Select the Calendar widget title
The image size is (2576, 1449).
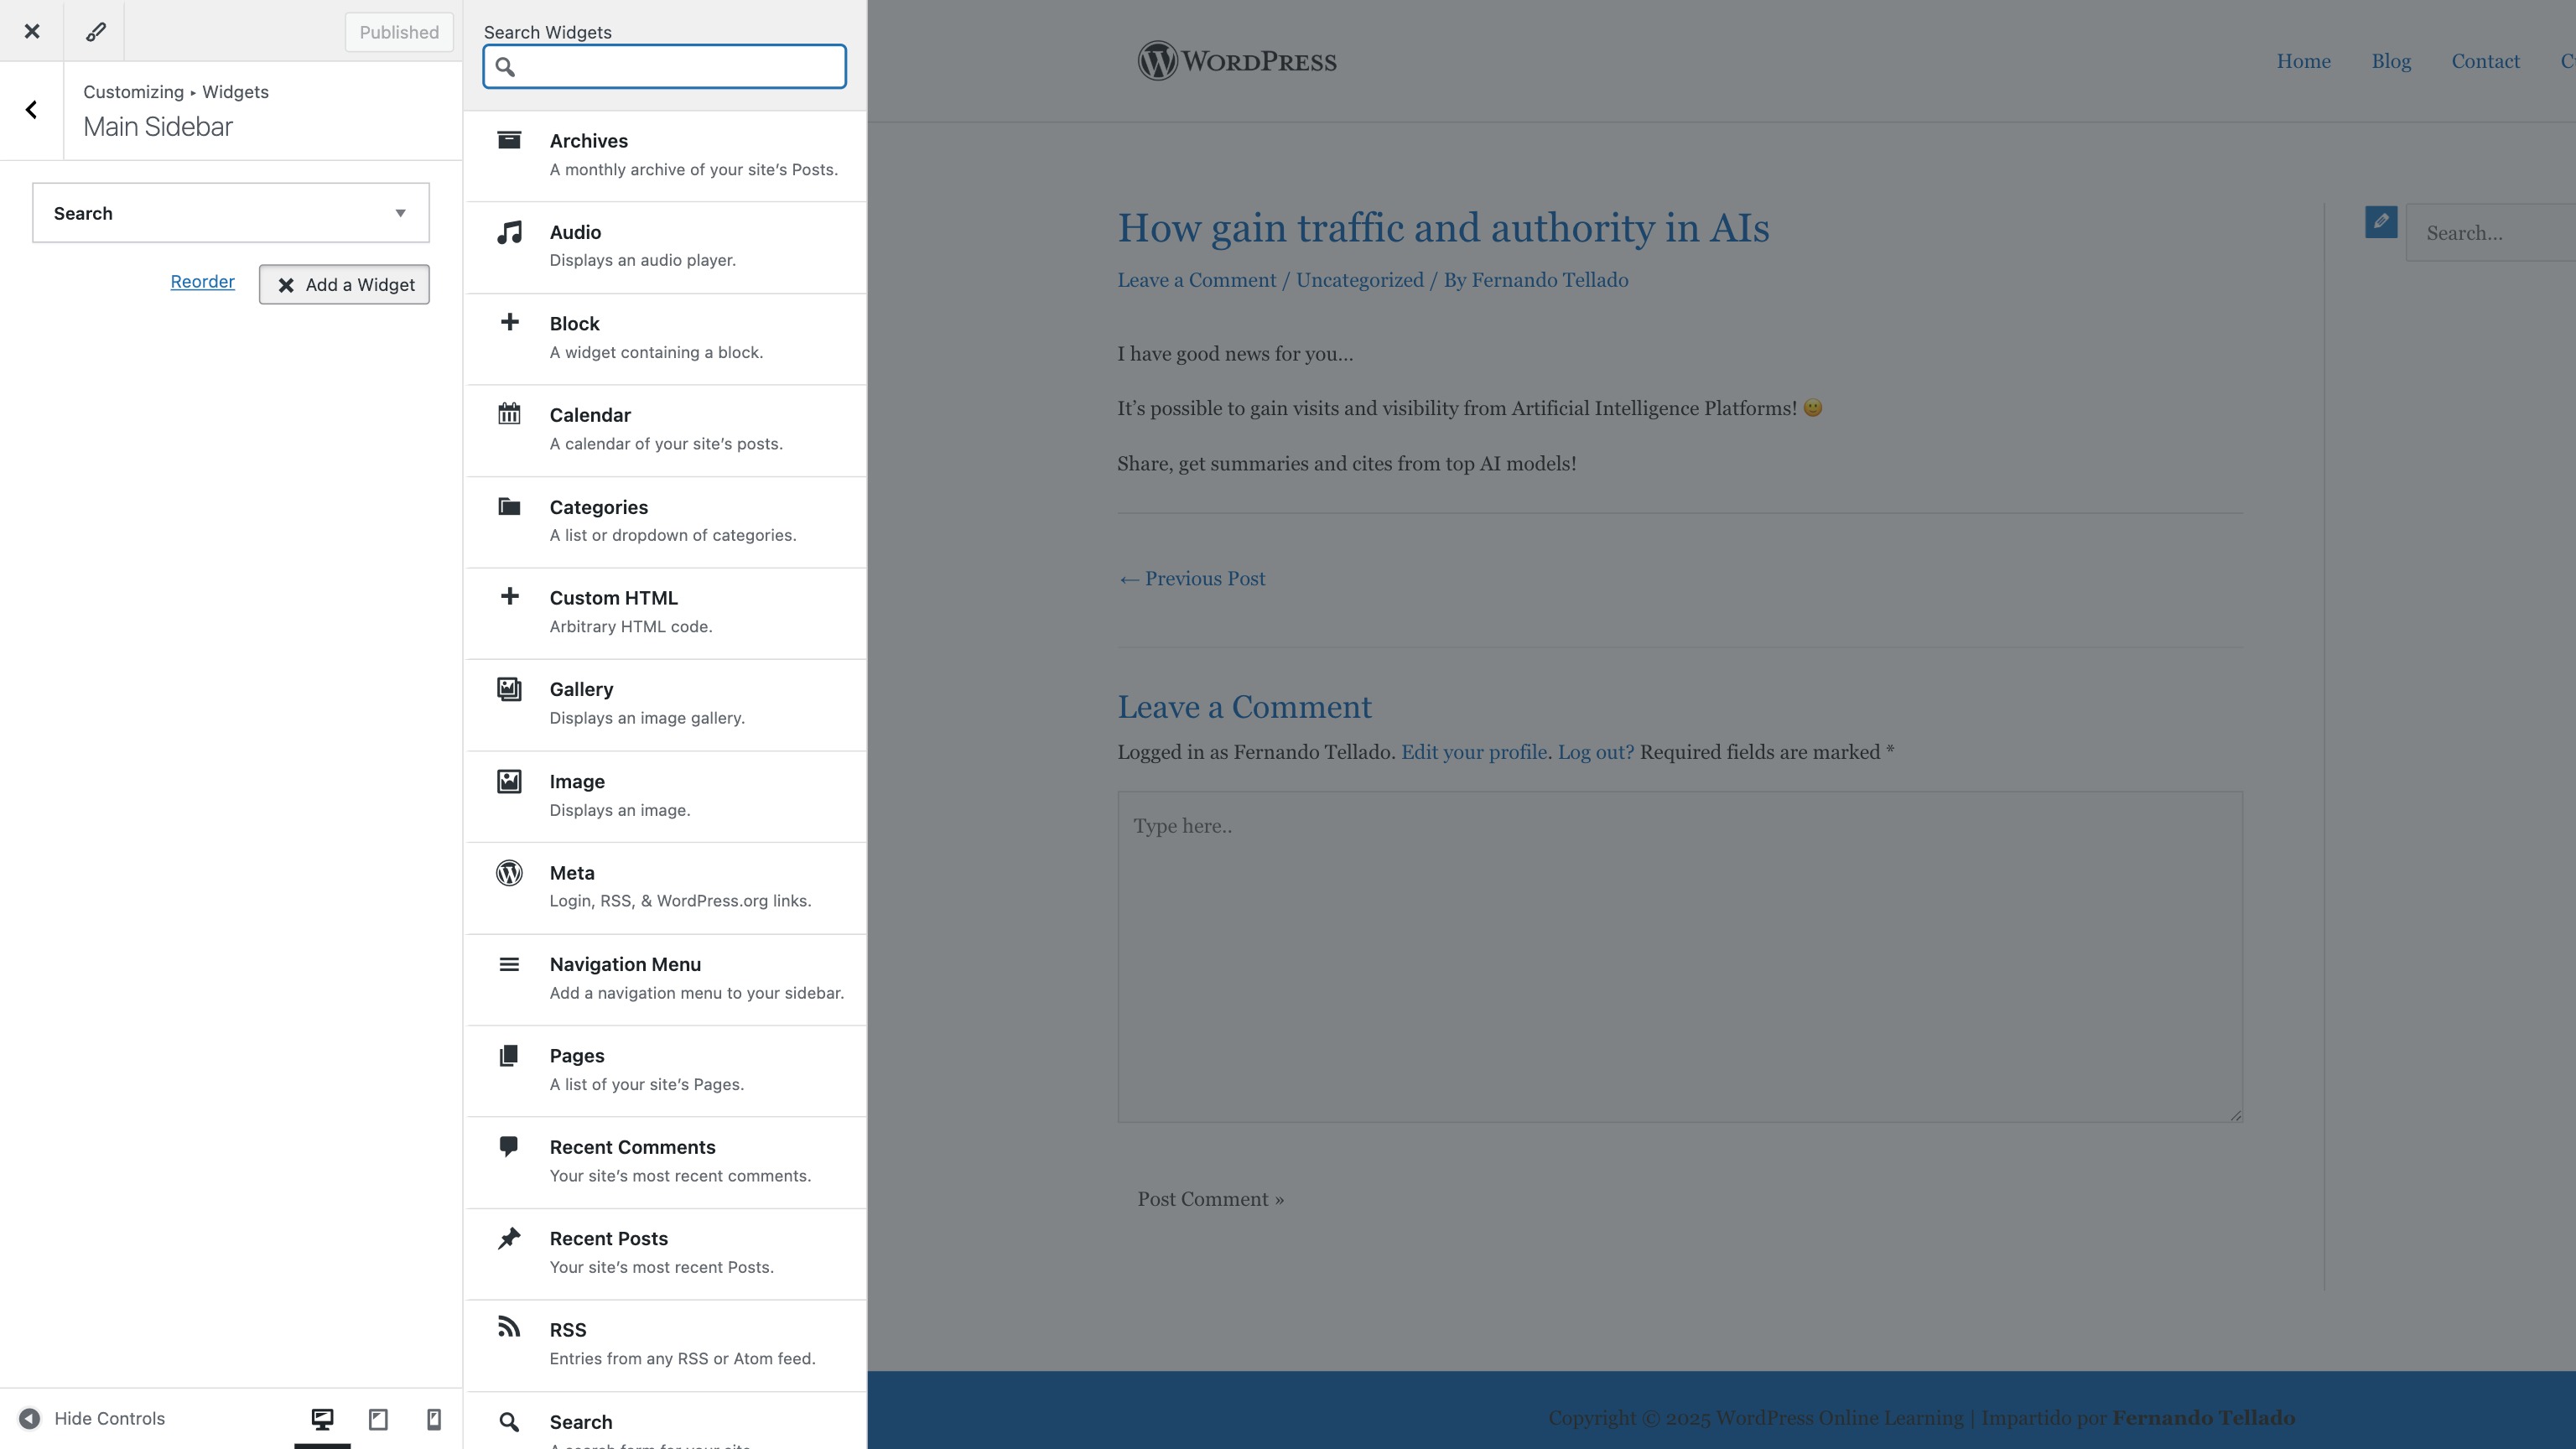[590, 415]
